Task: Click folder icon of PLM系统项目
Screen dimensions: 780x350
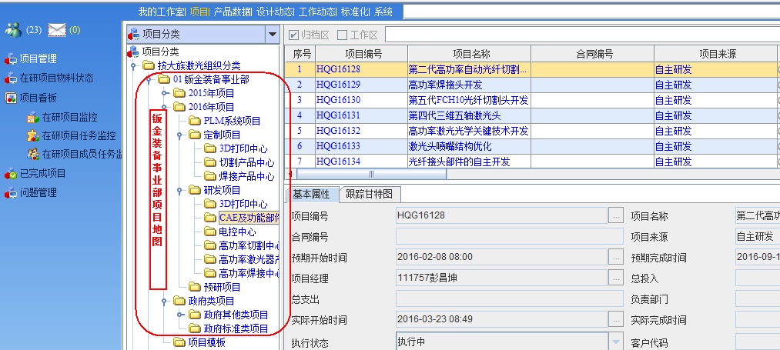Action: [195, 121]
